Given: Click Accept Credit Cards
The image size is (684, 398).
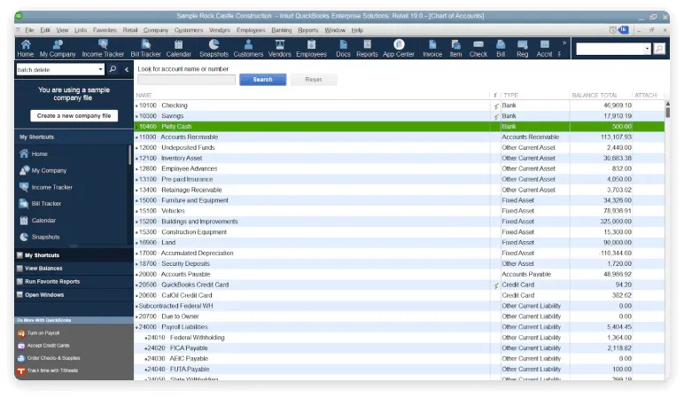Looking at the screenshot, I should [48, 346].
